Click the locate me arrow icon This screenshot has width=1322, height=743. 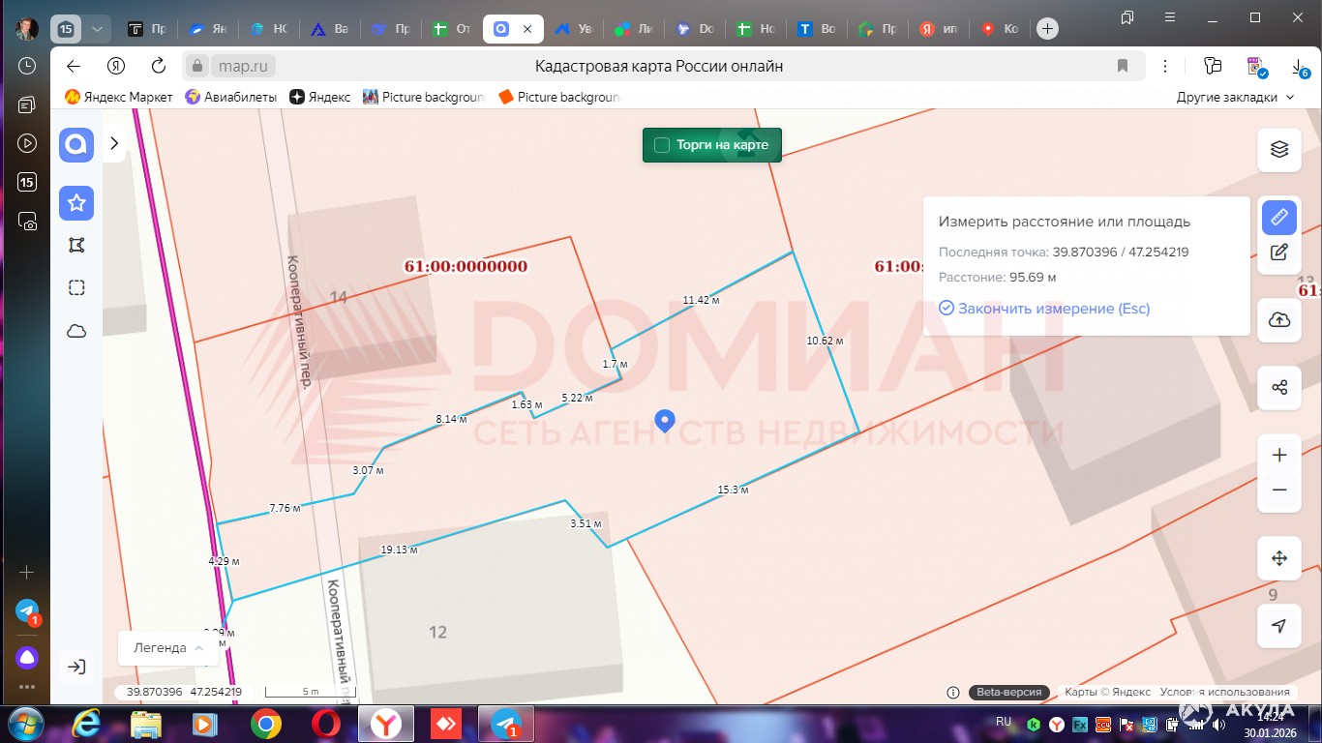click(1279, 626)
